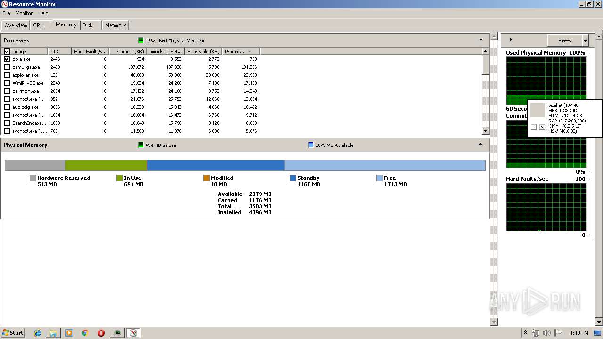Uncheck the pixie.exe process checkbox
The image size is (603, 339).
pos(7,59)
